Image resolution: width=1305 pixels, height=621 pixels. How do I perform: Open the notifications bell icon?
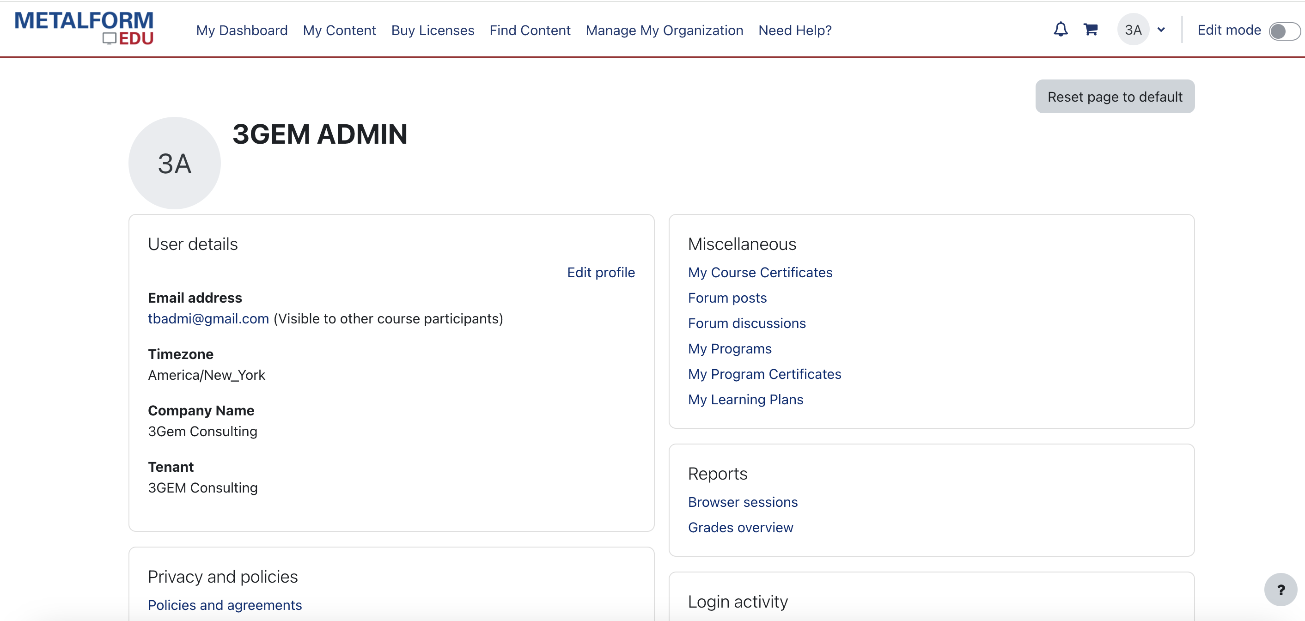tap(1060, 30)
